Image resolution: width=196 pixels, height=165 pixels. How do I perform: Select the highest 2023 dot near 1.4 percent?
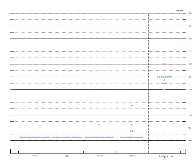132,106
